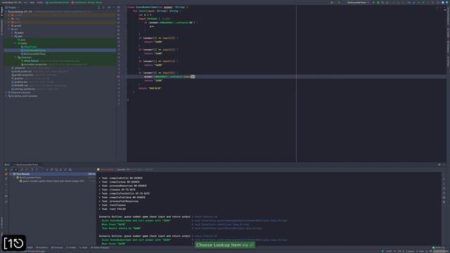Click Project panel settings gear icon
The height and width of the screenshot is (253, 450).
point(109,8)
